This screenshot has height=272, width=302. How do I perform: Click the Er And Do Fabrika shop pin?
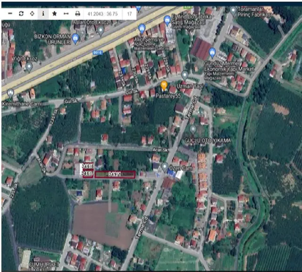[x=167, y=21]
